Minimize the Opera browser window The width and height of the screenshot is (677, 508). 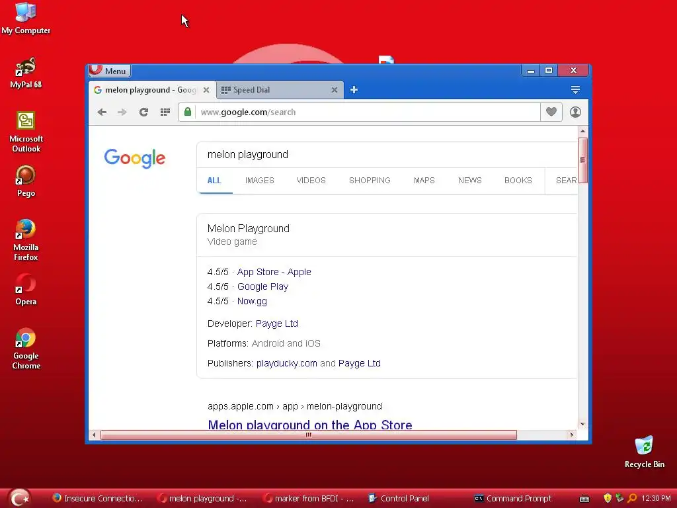coord(531,70)
